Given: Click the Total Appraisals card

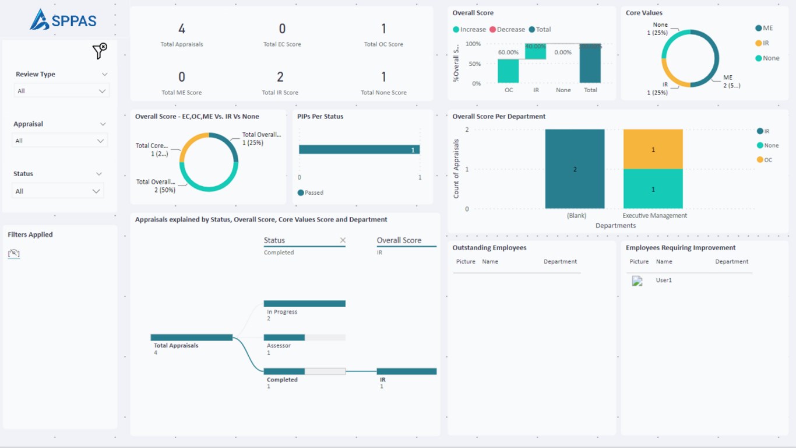Looking at the screenshot, I should (182, 34).
